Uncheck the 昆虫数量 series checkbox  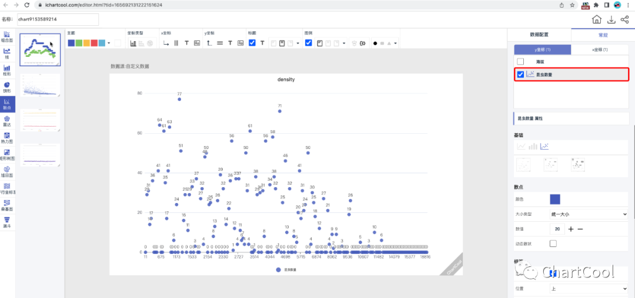[520, 74]
